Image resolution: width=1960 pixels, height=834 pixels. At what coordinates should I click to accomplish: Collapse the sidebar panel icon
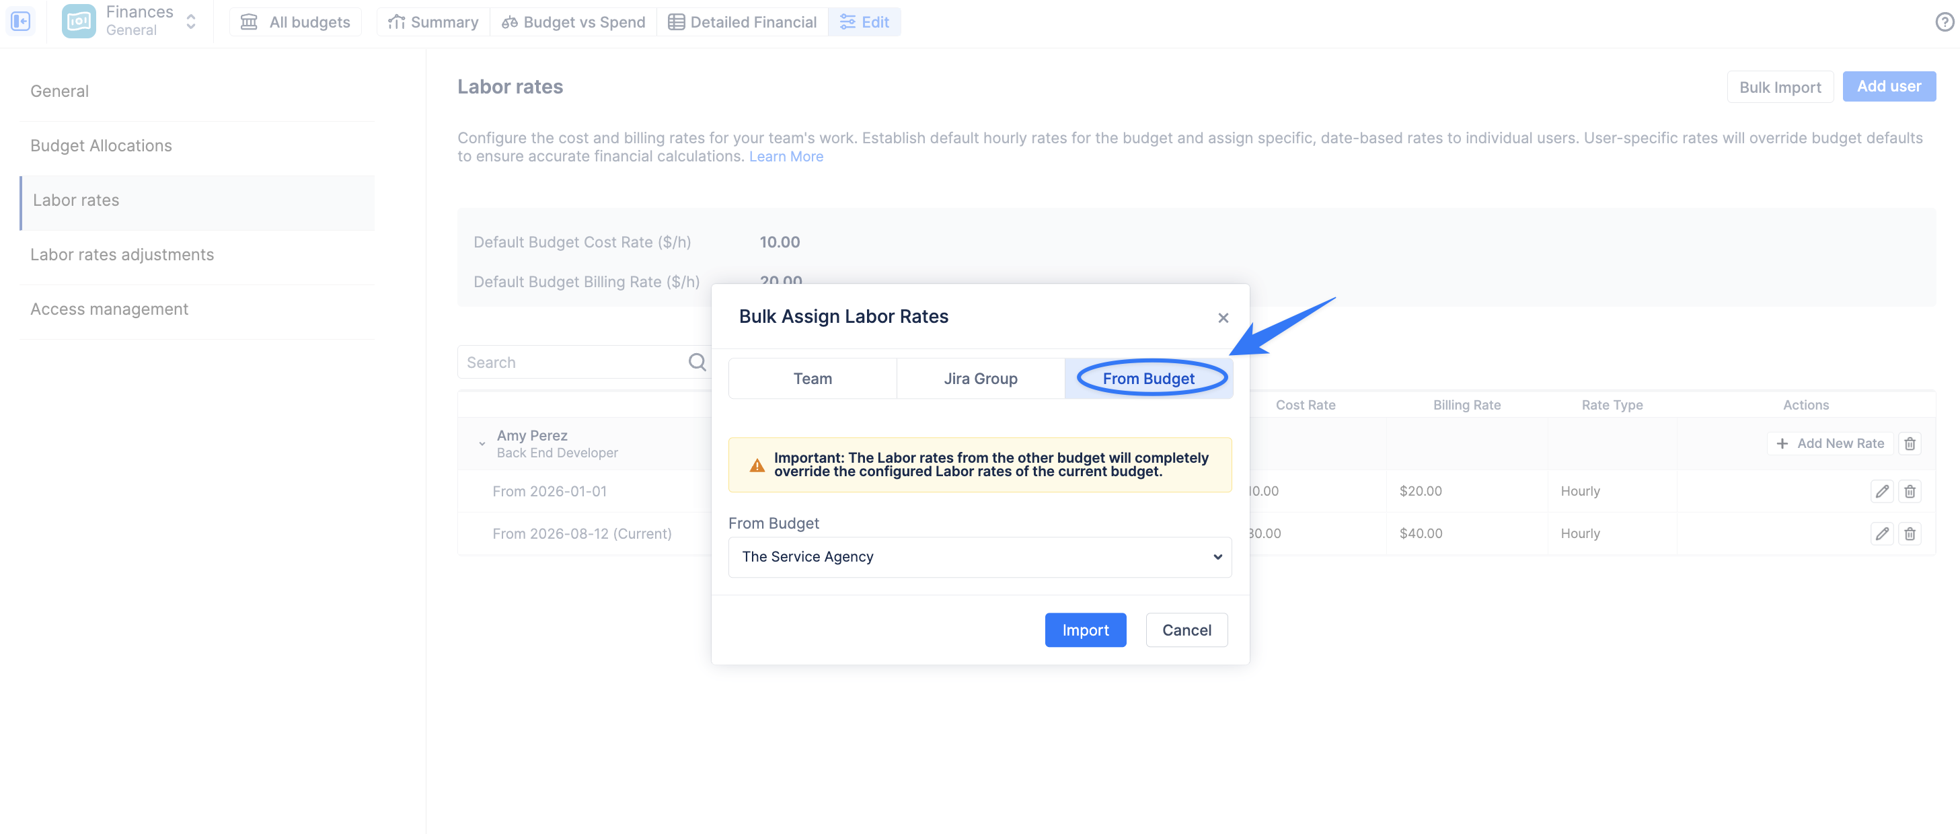pyautogui.click(x=21, y=22)
